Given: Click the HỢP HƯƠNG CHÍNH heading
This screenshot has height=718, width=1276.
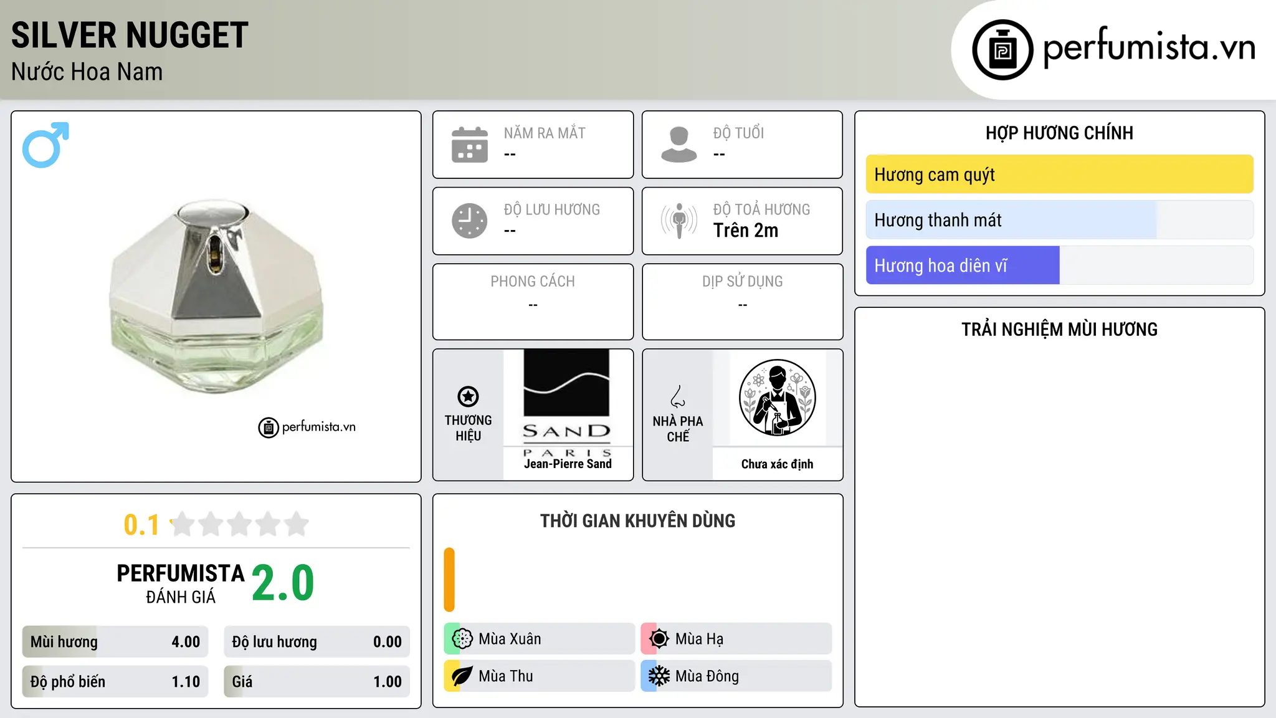Looking at the screenshot, I should coord(1059,133).
